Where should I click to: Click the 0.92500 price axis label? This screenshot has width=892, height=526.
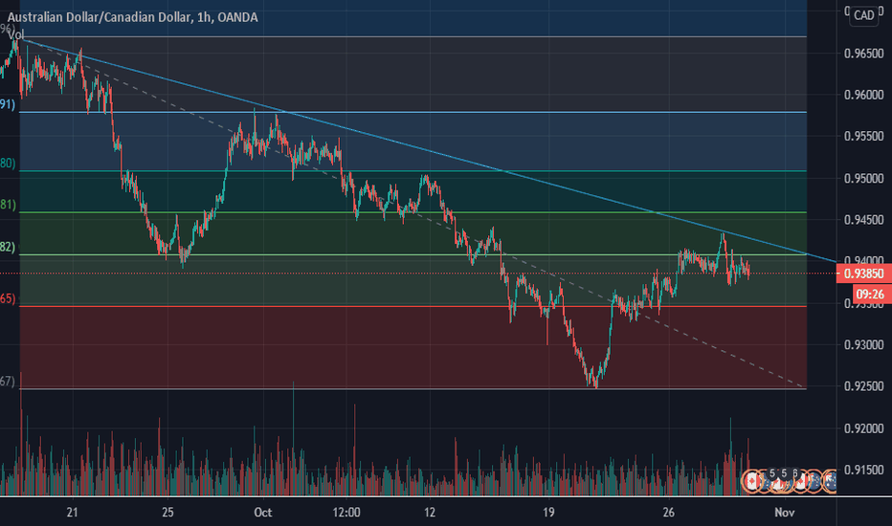tap(863, 386)
